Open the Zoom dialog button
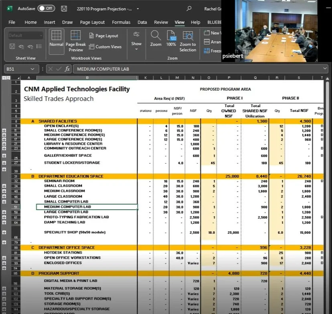Viewport: 332px width, 314px height. (x=156, y=38)
